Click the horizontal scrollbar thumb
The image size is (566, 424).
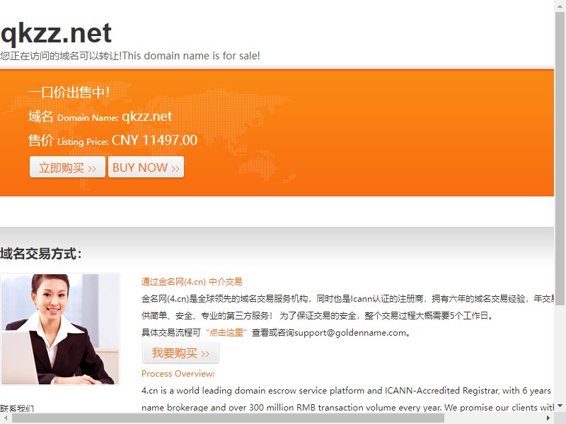228,418
